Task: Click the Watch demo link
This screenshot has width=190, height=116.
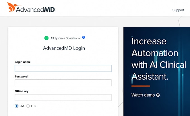Action: tap(146, 95)
